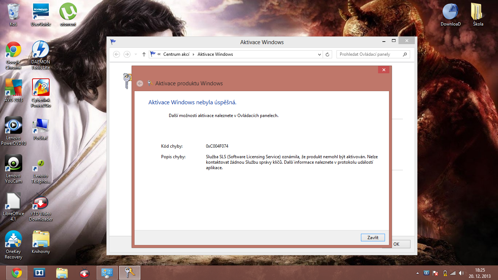Expand the address bar history dropdown
This screenshot has width=498, height=280.
point(319,54)
